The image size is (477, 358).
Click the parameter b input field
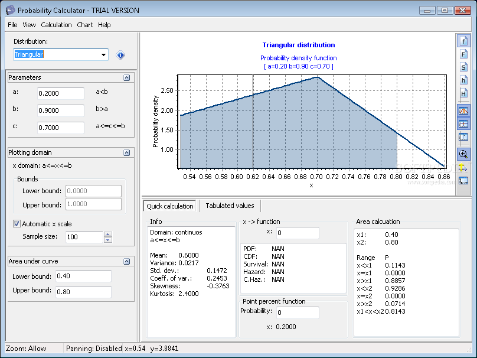click(61, 110)
